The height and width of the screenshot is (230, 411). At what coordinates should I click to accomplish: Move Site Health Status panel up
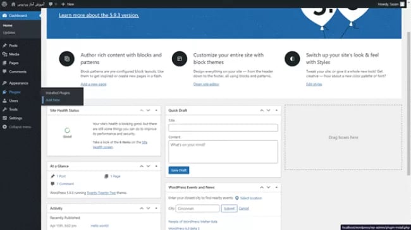(142, 111)
